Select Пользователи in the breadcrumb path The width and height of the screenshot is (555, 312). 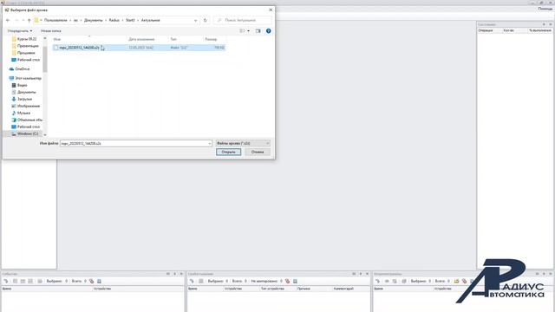pos(55,21)
